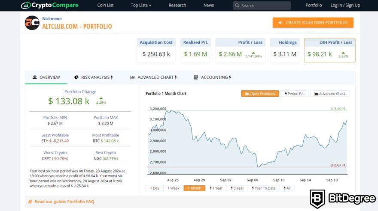Click the CryptoCompare logo icon
Viewport: 378px width, 211px height.
(x=25, y=5)
